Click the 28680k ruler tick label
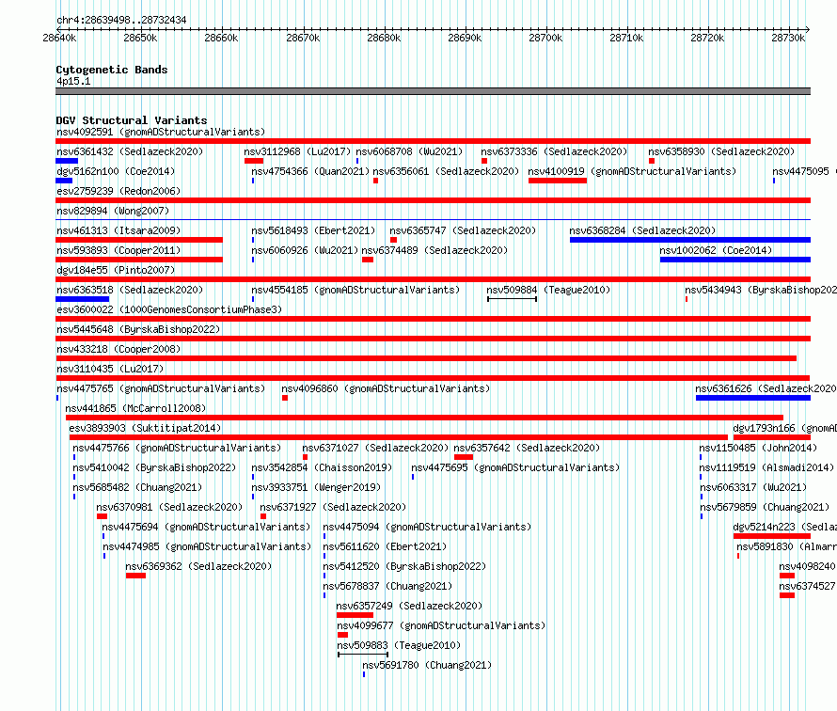Screen dimensions: 837x711 tap(384, 38)
